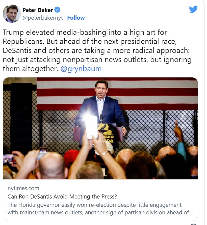This screenshot has width=207, height=225.
Task: Open the DeSantis rally photo in link card
Action: coord(100,128)
